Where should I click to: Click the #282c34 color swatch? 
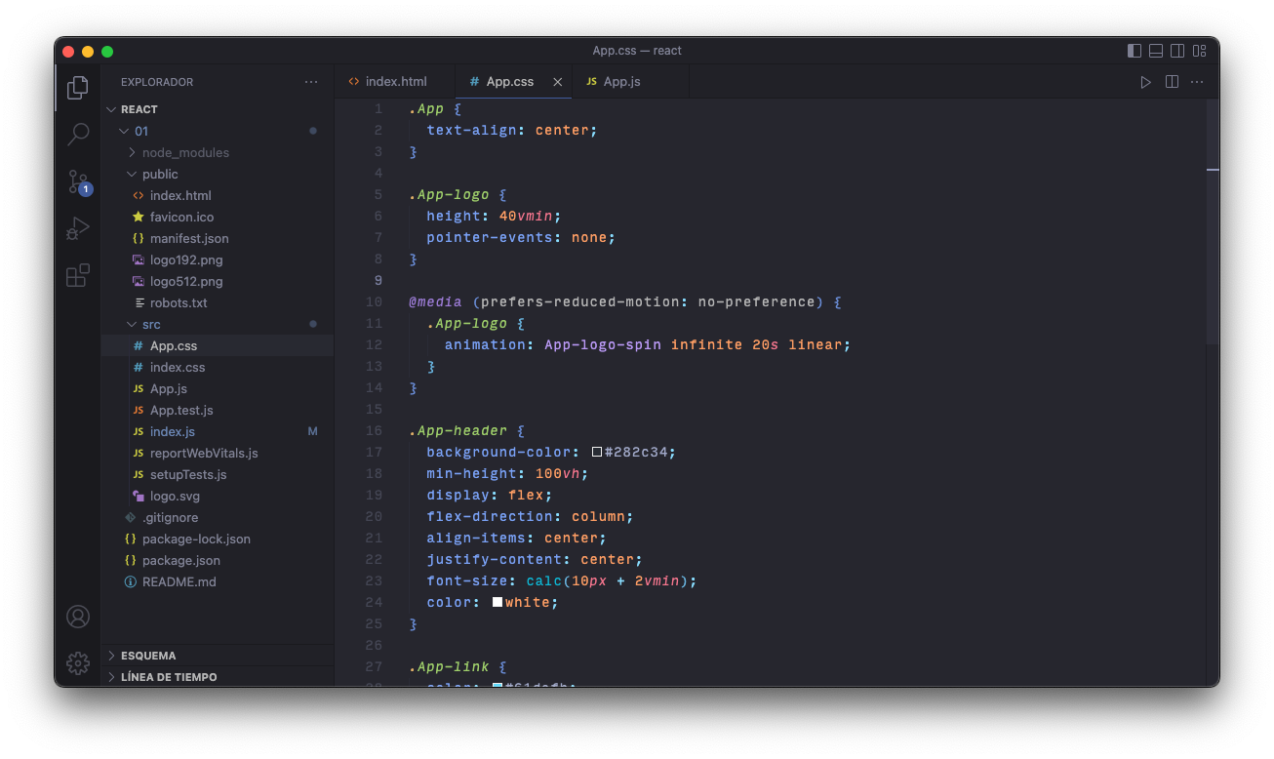click(x=597, y=452)
